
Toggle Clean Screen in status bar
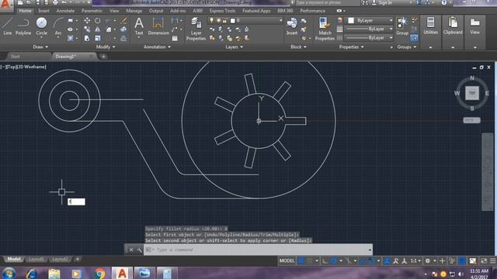click(x=484, y=261)
